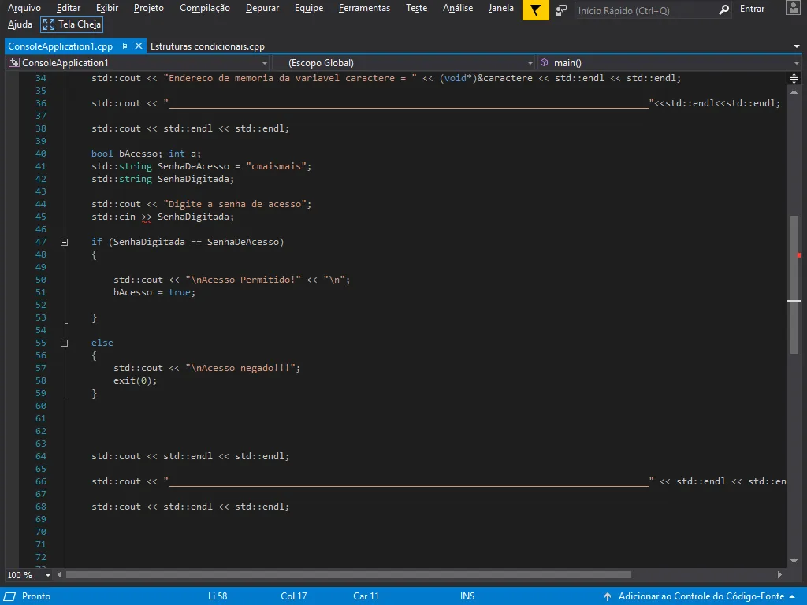Open the ConsoleApplication1 project dropdown
This screenshot has width=807, height=605.
point(137,62)
